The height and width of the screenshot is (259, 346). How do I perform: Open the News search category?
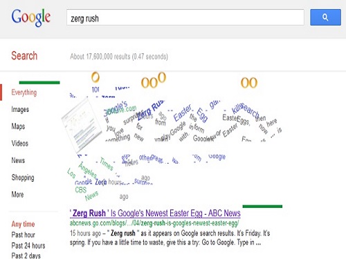pos(18,160)
